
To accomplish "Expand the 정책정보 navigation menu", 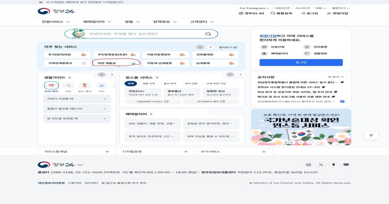I will coord(165,22).
